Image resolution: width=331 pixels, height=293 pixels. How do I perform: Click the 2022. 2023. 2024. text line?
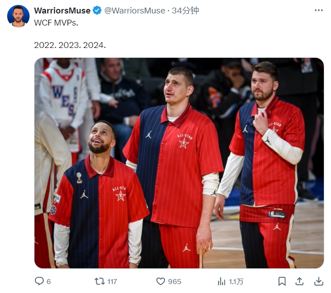pos(70,45)
